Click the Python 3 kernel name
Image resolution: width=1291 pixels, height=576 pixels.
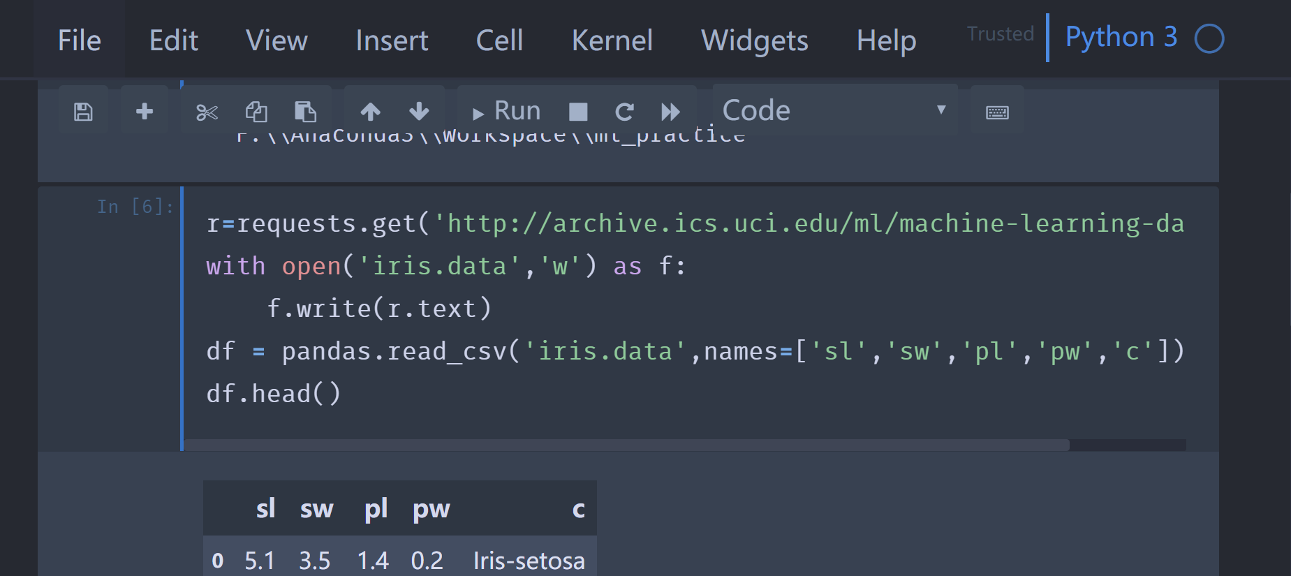pos(1121,37)
